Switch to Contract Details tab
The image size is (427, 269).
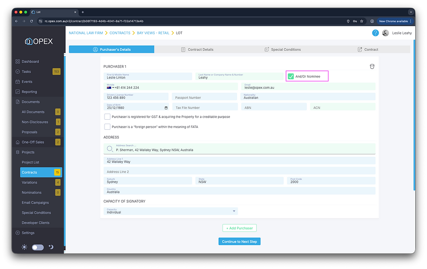(x=197, y=50)
